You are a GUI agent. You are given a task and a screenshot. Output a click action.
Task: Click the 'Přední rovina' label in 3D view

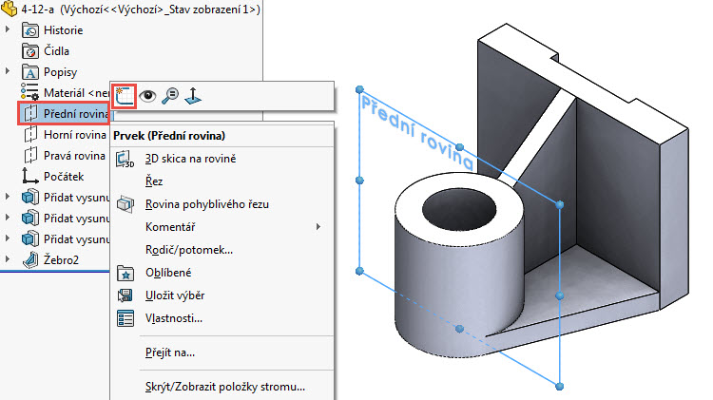[417, 131]
